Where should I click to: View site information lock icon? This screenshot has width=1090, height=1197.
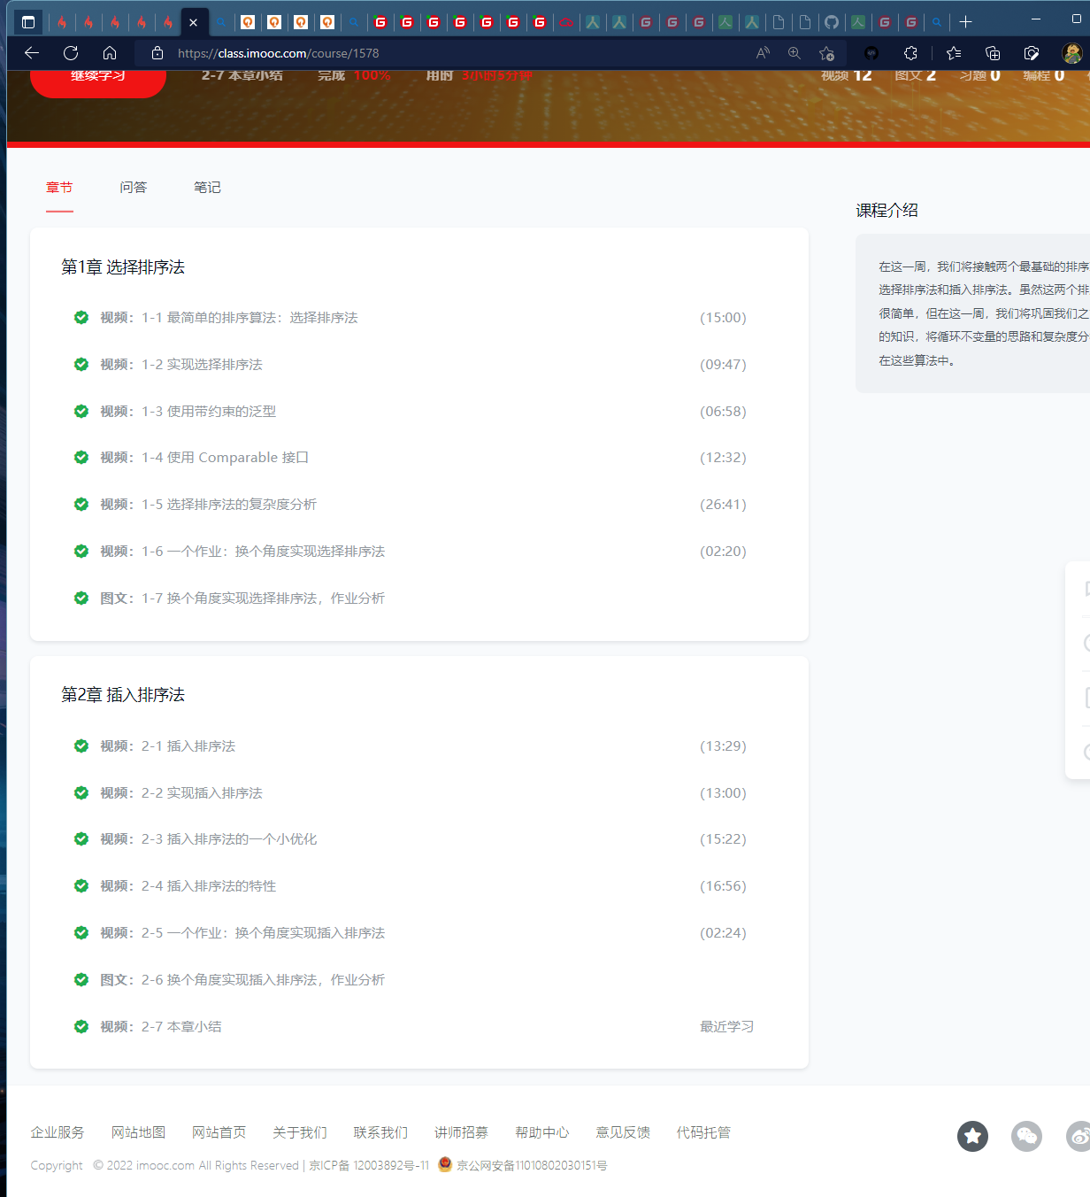pos(157,53)
